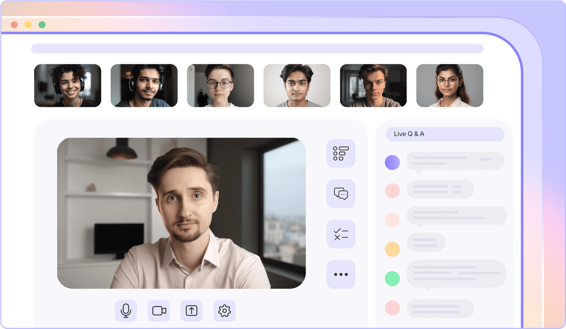Click the browser address bar
The width and height of the screenshot is (566, 329).
(258, 48)
